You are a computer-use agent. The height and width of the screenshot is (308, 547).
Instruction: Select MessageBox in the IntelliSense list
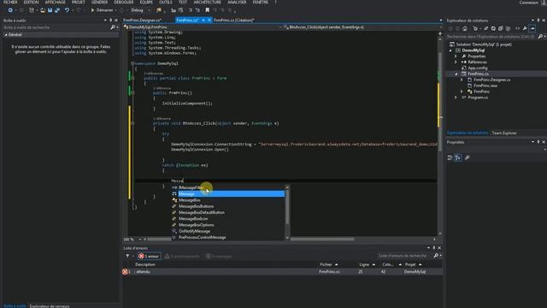tap(190, 200)
